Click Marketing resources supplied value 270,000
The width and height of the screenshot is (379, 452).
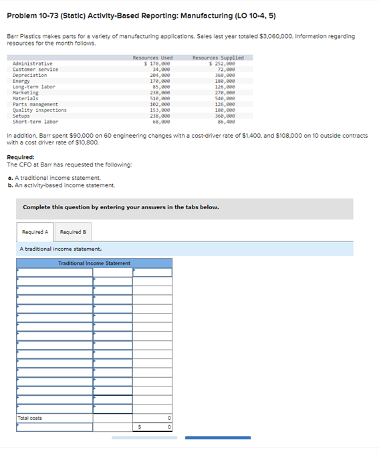225,92
